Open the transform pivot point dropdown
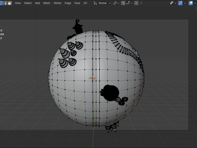The height and width of the screenshot is (148, 197). click(x=116, y=3)
